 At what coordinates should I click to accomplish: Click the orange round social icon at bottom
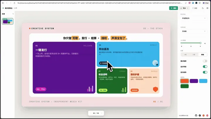click(x=203, y=115)
